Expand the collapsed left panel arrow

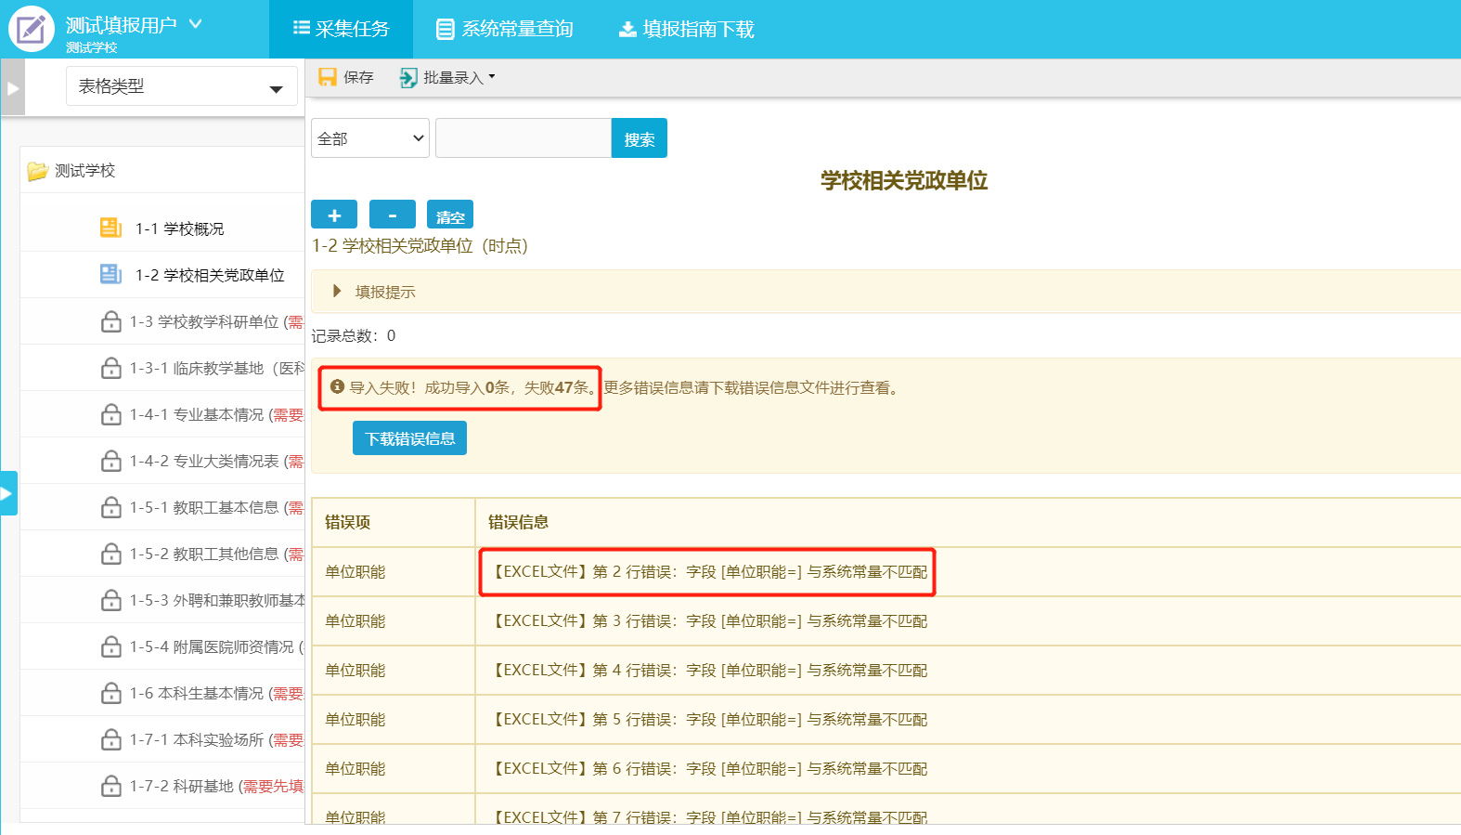pyautogui.click(x=13, y=88)
